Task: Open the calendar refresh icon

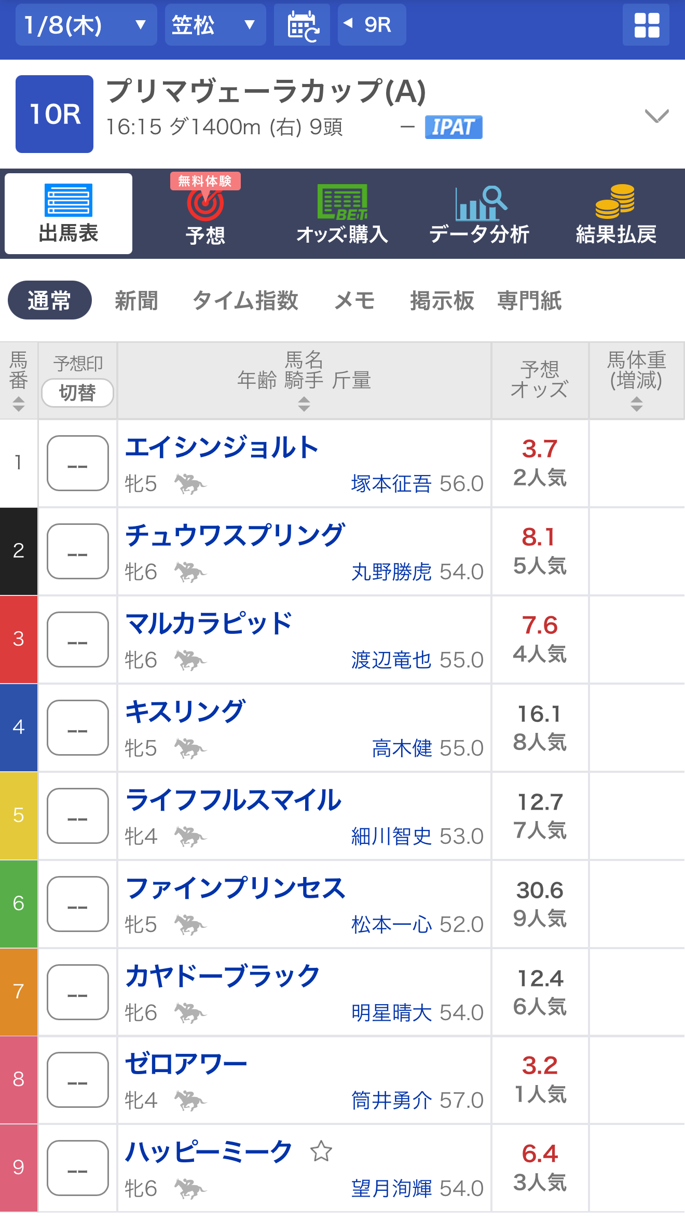Action: (302, 25)
